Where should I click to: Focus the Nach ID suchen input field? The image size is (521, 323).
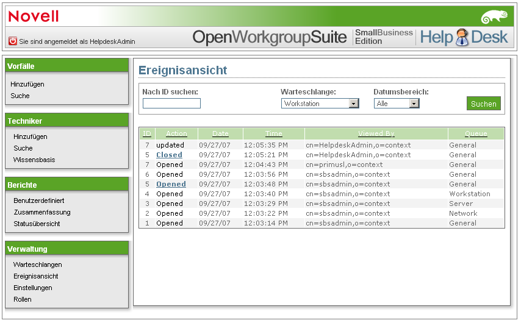point(171,103)
